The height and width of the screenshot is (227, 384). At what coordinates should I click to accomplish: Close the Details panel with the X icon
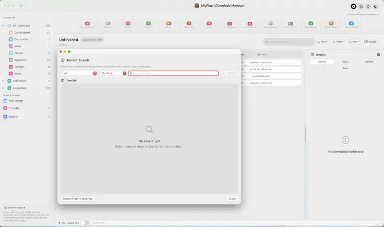pyautogui.click(x=378, y=55)
